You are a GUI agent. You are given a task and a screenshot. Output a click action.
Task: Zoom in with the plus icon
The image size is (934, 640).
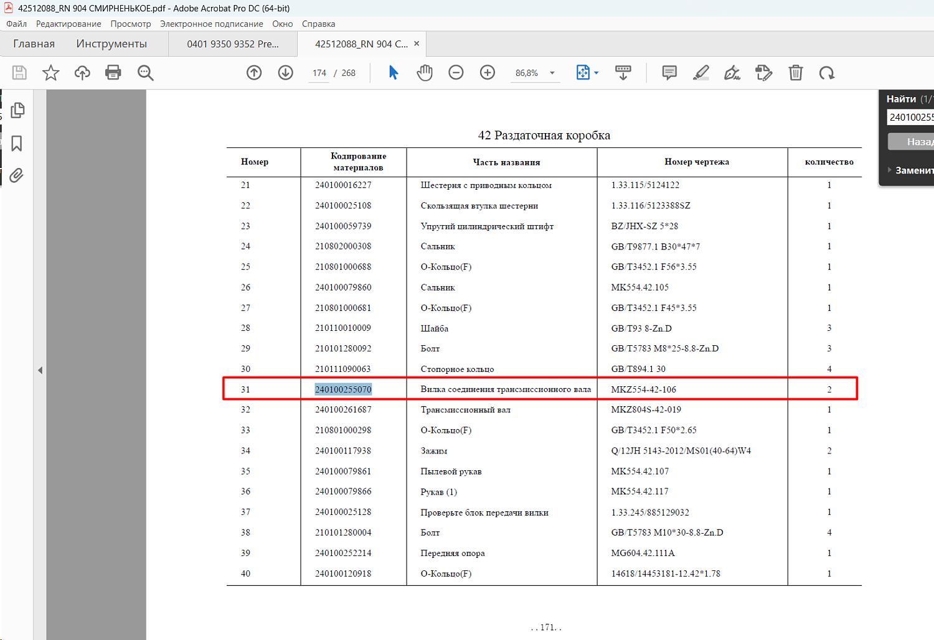pos(488,73)
